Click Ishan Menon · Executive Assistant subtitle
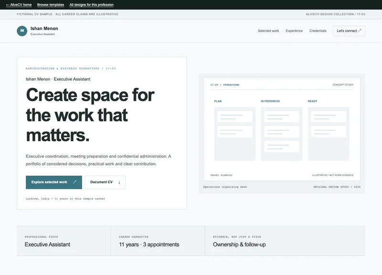 [x=58, y=79]
